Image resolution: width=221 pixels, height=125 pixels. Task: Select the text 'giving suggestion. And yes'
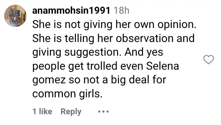tap(98, 53)
